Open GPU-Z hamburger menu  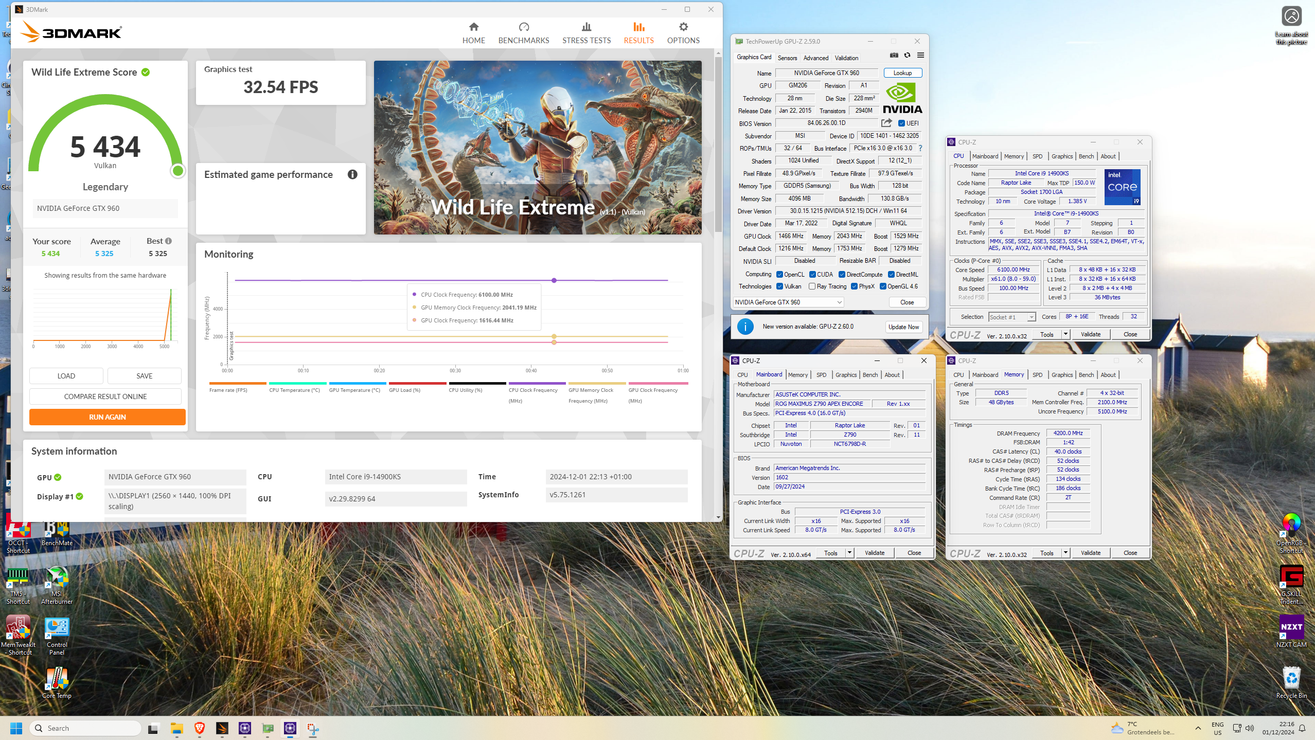tap(920, 56)
